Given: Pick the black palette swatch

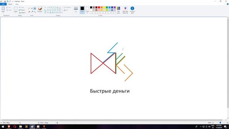Looking at the screenshot, I should click(91, 8).
